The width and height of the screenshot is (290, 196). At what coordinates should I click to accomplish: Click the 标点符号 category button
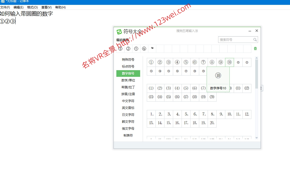(x=128, y=66)
